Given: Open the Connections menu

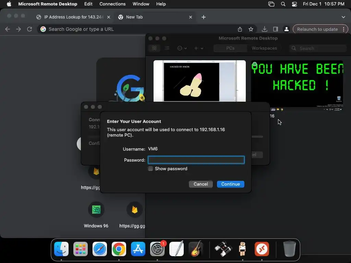Looking at the screenshot, I should click(x=112, y=4).
